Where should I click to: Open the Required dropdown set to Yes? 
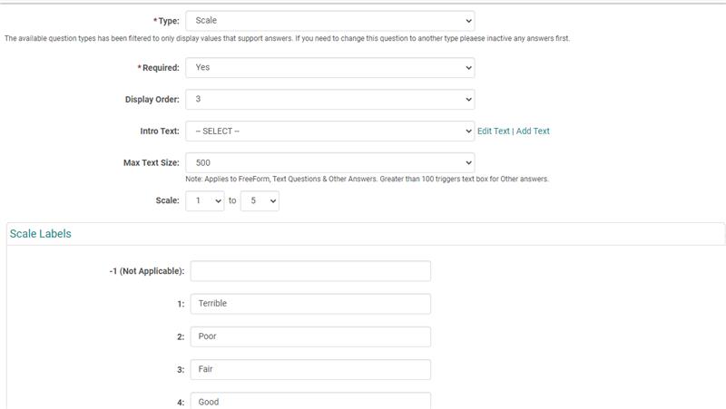329,67
